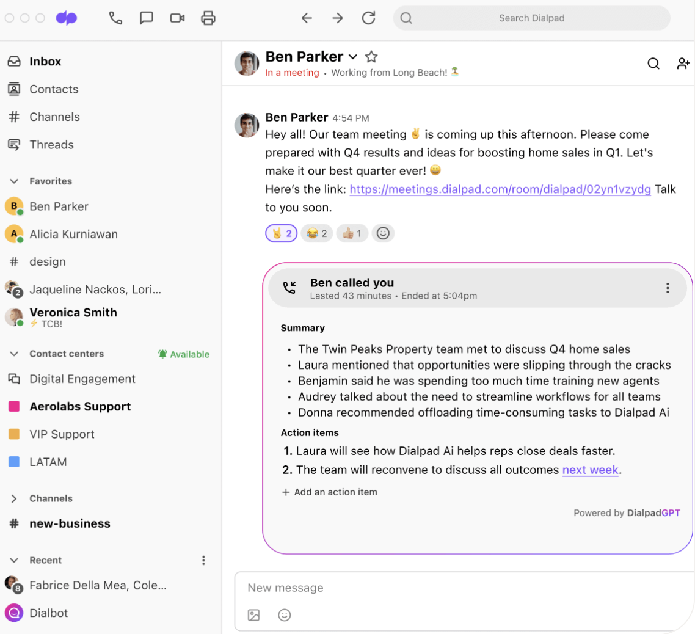Screen dimensions: 695x634
Task: Collapse the Contact centers section
Action: click(x=14, y=354)
